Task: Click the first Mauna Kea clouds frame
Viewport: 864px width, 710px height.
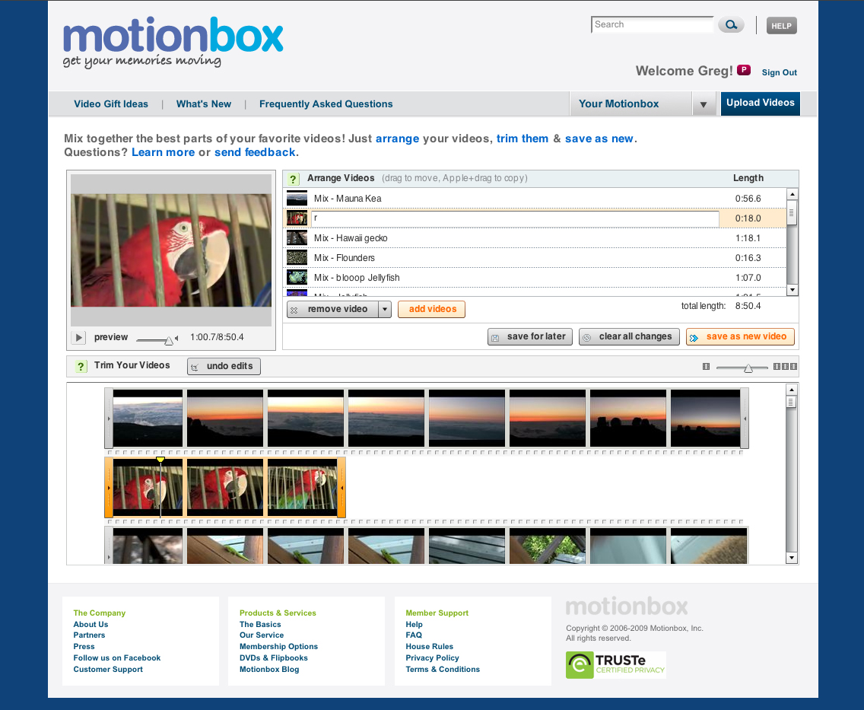Action: (x=148, y=419)
